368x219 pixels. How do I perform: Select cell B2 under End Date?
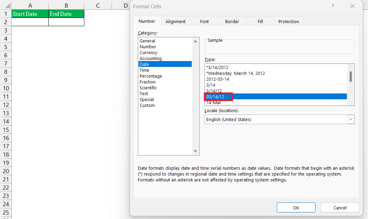(66, 22)
